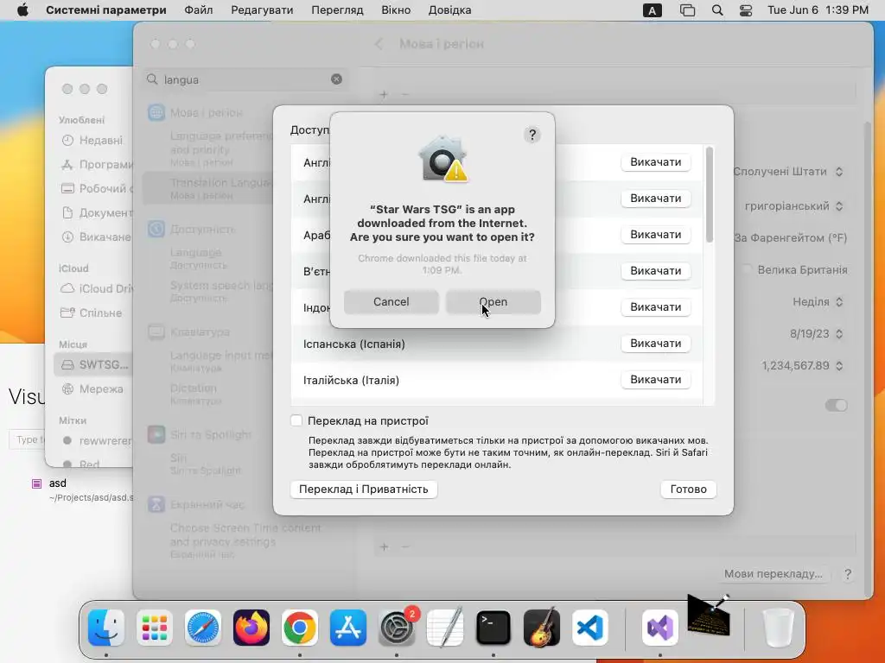
Task: Select Мережа in the Finder sidebar
Action: coord(92,389)
